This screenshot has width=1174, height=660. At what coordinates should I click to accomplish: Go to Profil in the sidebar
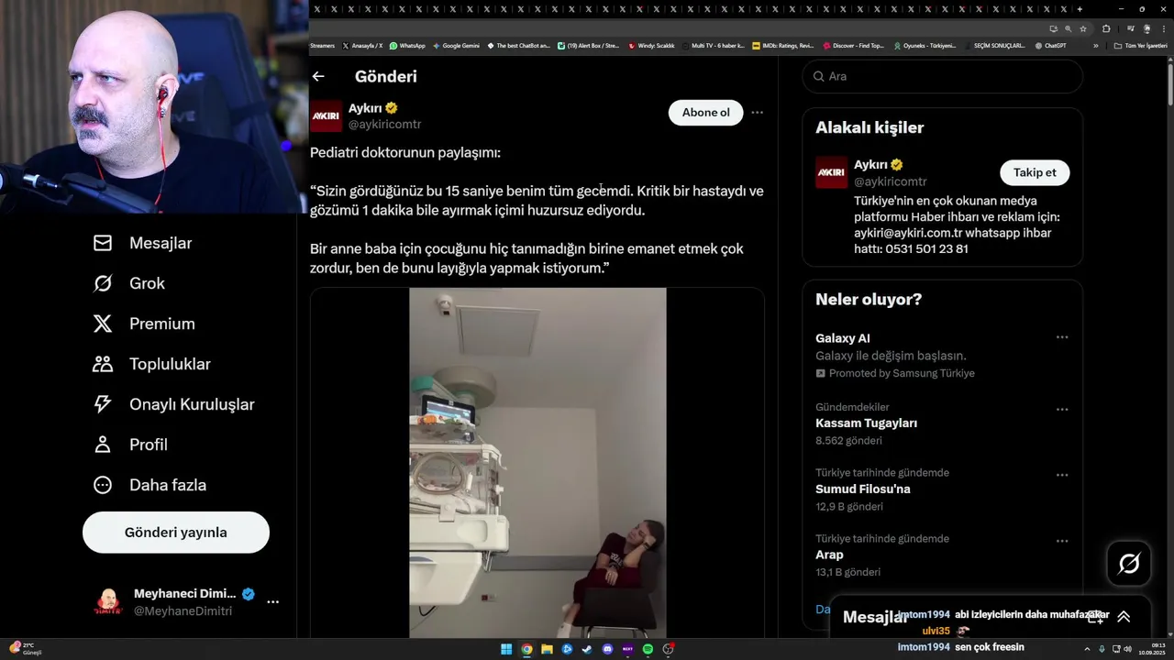pyautogui.click(x=130, y=445)
